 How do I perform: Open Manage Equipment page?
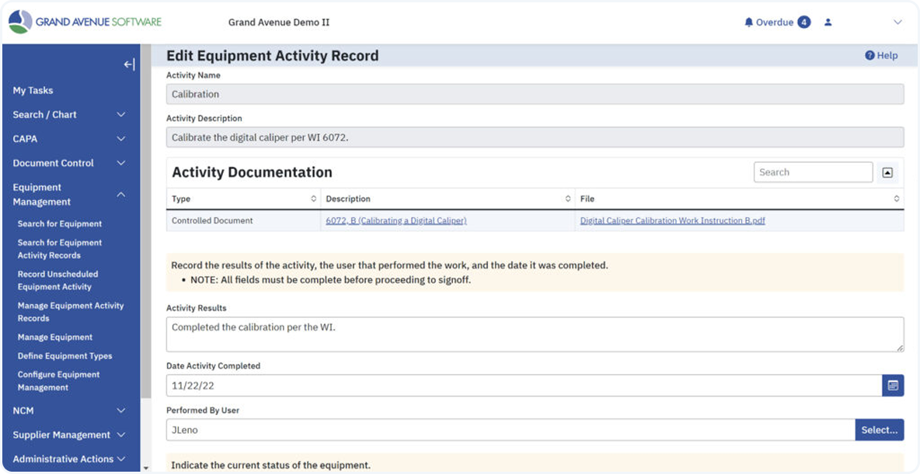(x=55, y=337)
